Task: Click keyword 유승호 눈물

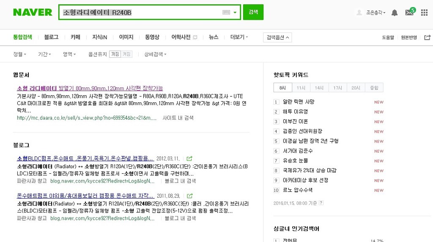Action: click(x=295, y=161)
